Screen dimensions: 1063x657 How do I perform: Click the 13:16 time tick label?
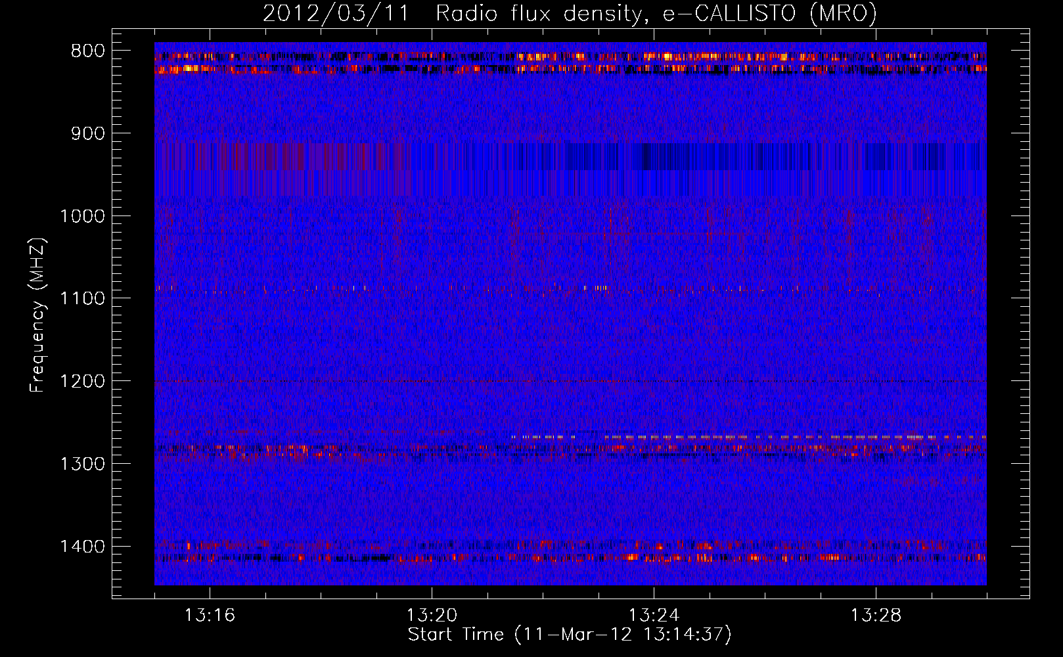[x=210, y=616]
